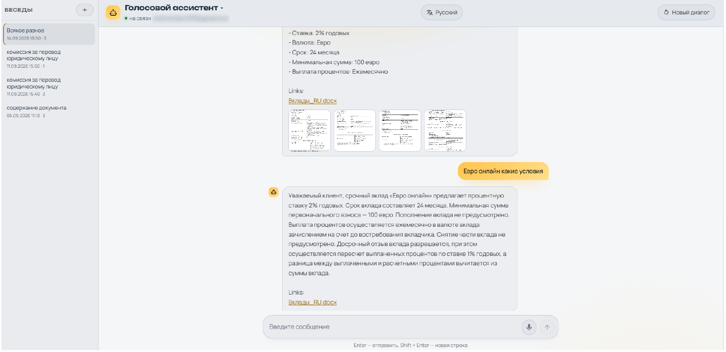
Task: Click the line Ставка: 2% годовых
Action: click(319, 33)
